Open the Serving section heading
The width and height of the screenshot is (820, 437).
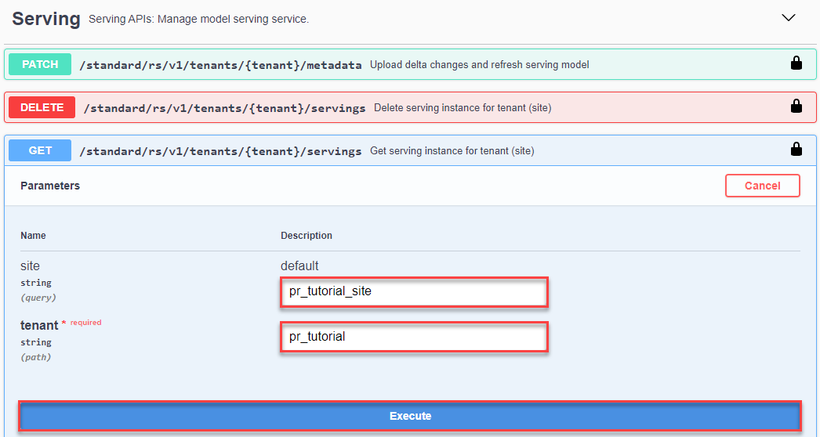pos(46,19)
